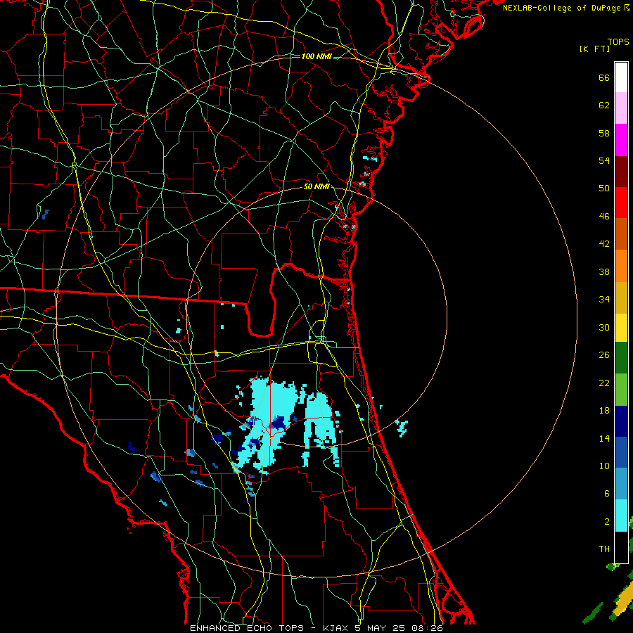
Task: Click the "30" legend value
Action: (604, 327)
